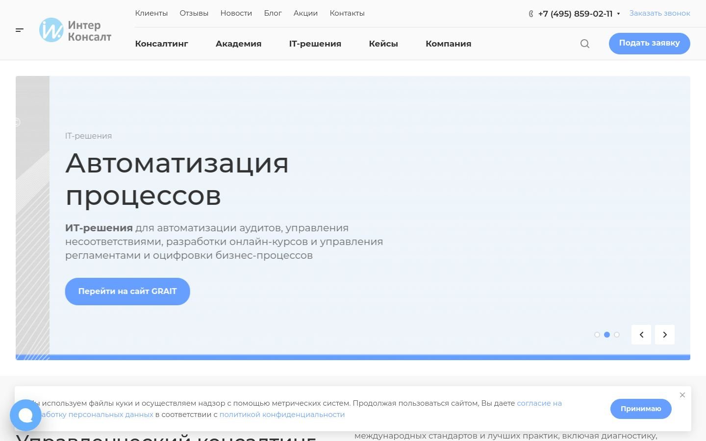
Task: Open the search magnifier icon
Action: click(x=585, y=44)
